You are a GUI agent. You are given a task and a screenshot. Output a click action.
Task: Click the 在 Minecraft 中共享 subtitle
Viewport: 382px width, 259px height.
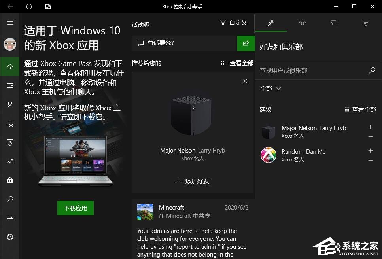pos(184,216)
